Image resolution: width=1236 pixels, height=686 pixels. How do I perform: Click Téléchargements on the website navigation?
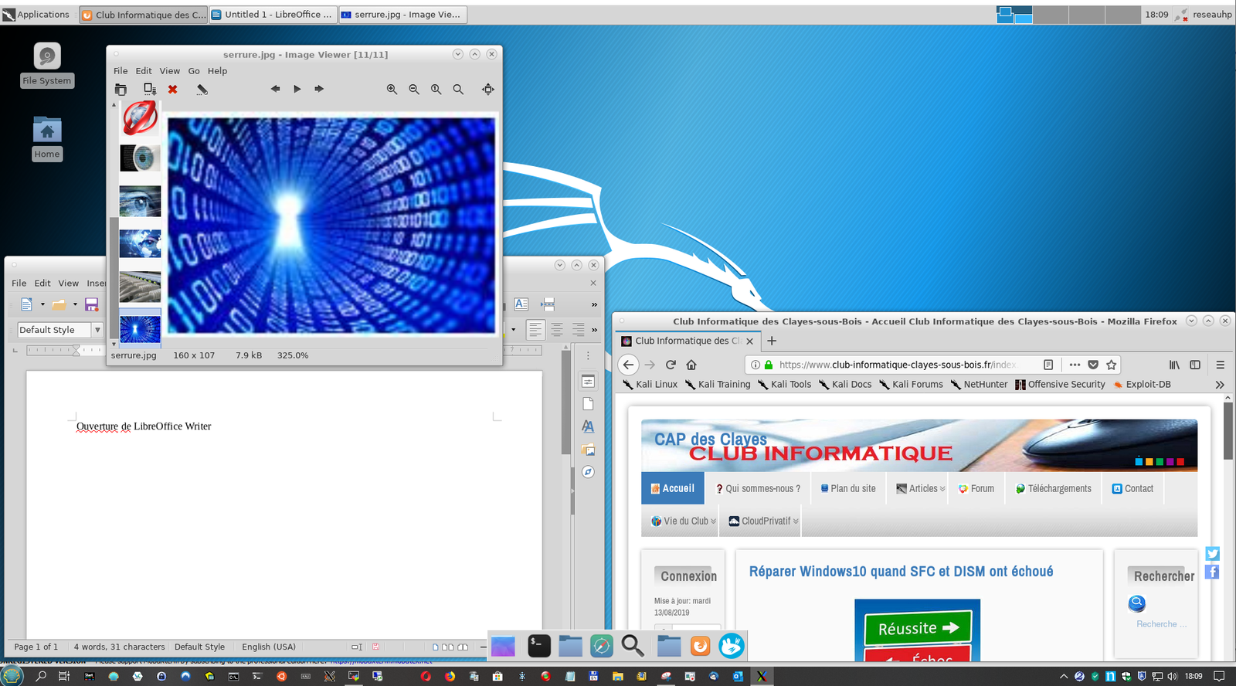(x=1054, y=488)
